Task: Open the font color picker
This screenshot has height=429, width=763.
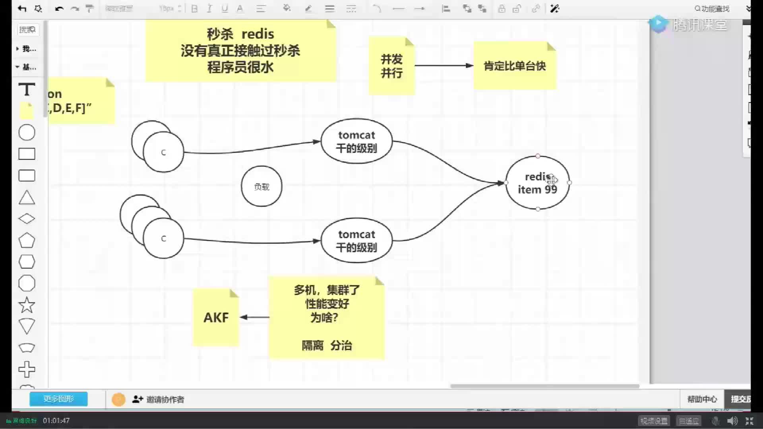Action: [240, 9]
